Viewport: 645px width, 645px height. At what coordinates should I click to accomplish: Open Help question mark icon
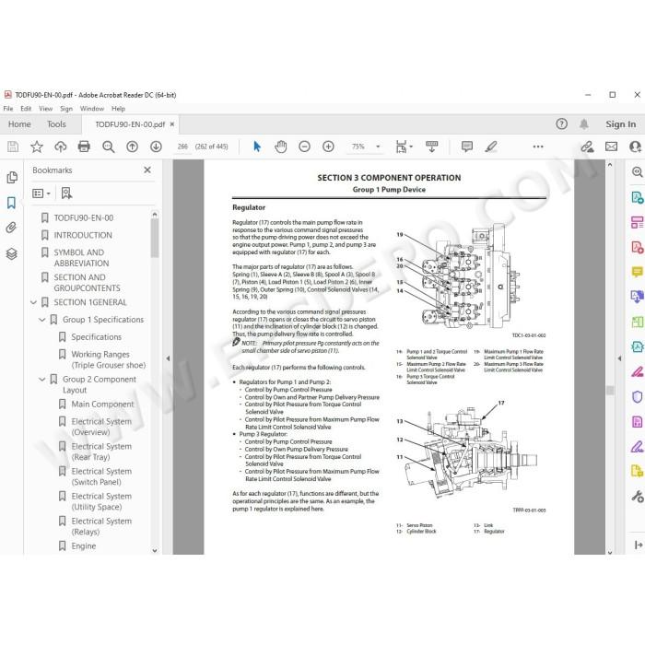click(x=561, y=123)
